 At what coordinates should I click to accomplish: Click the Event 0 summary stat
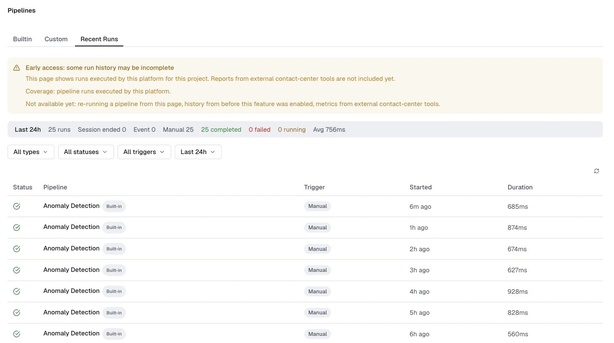tap(145, 130)
